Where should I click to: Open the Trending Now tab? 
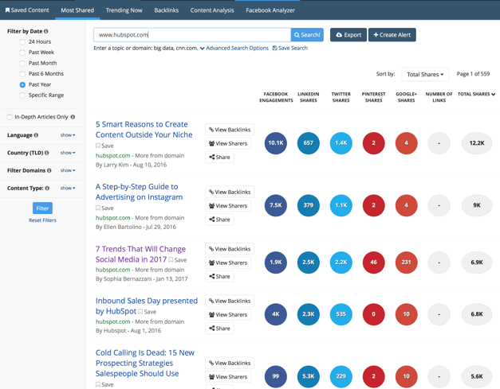click(124, 10)
